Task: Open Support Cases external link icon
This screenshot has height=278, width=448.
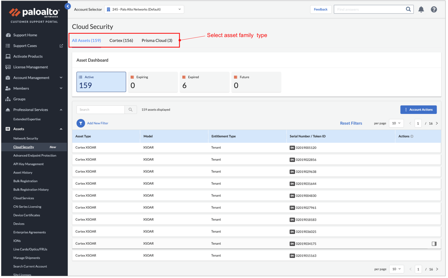Action: [61, 46]
